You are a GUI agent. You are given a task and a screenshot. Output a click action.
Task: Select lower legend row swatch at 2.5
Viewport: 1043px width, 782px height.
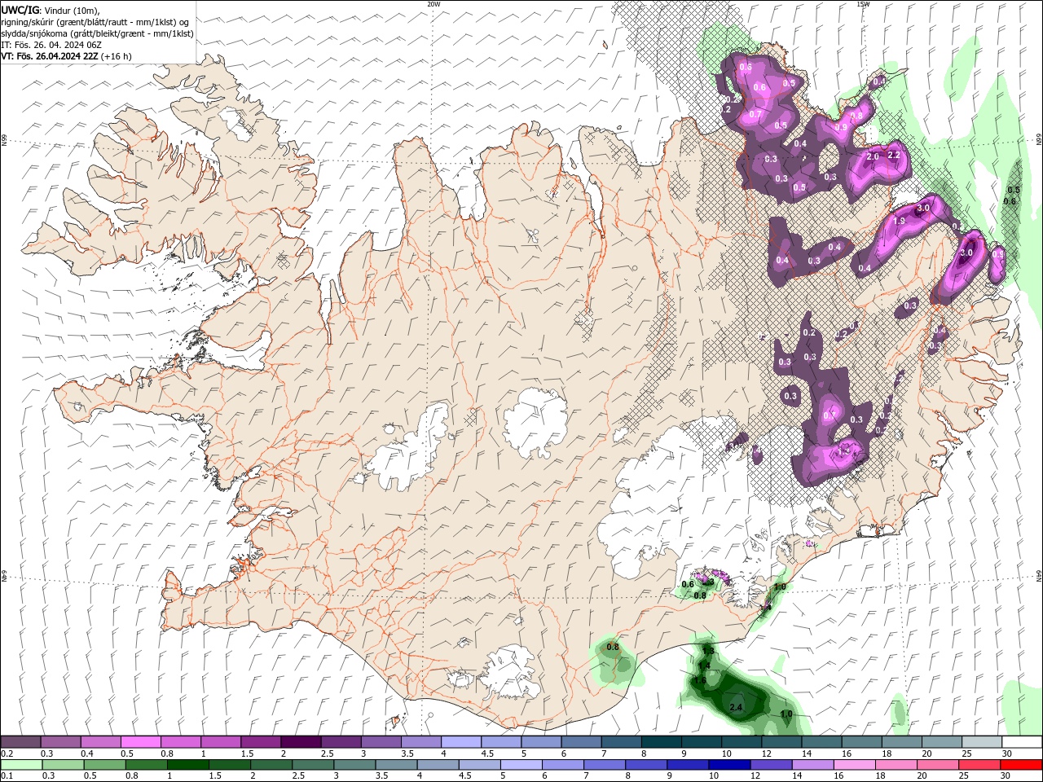[x=312, y=765]
